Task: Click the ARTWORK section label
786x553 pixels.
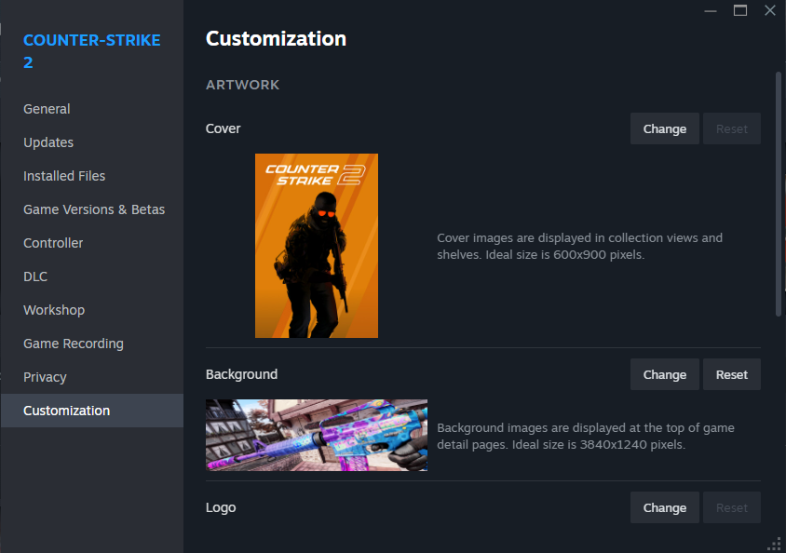Action: 243,85
